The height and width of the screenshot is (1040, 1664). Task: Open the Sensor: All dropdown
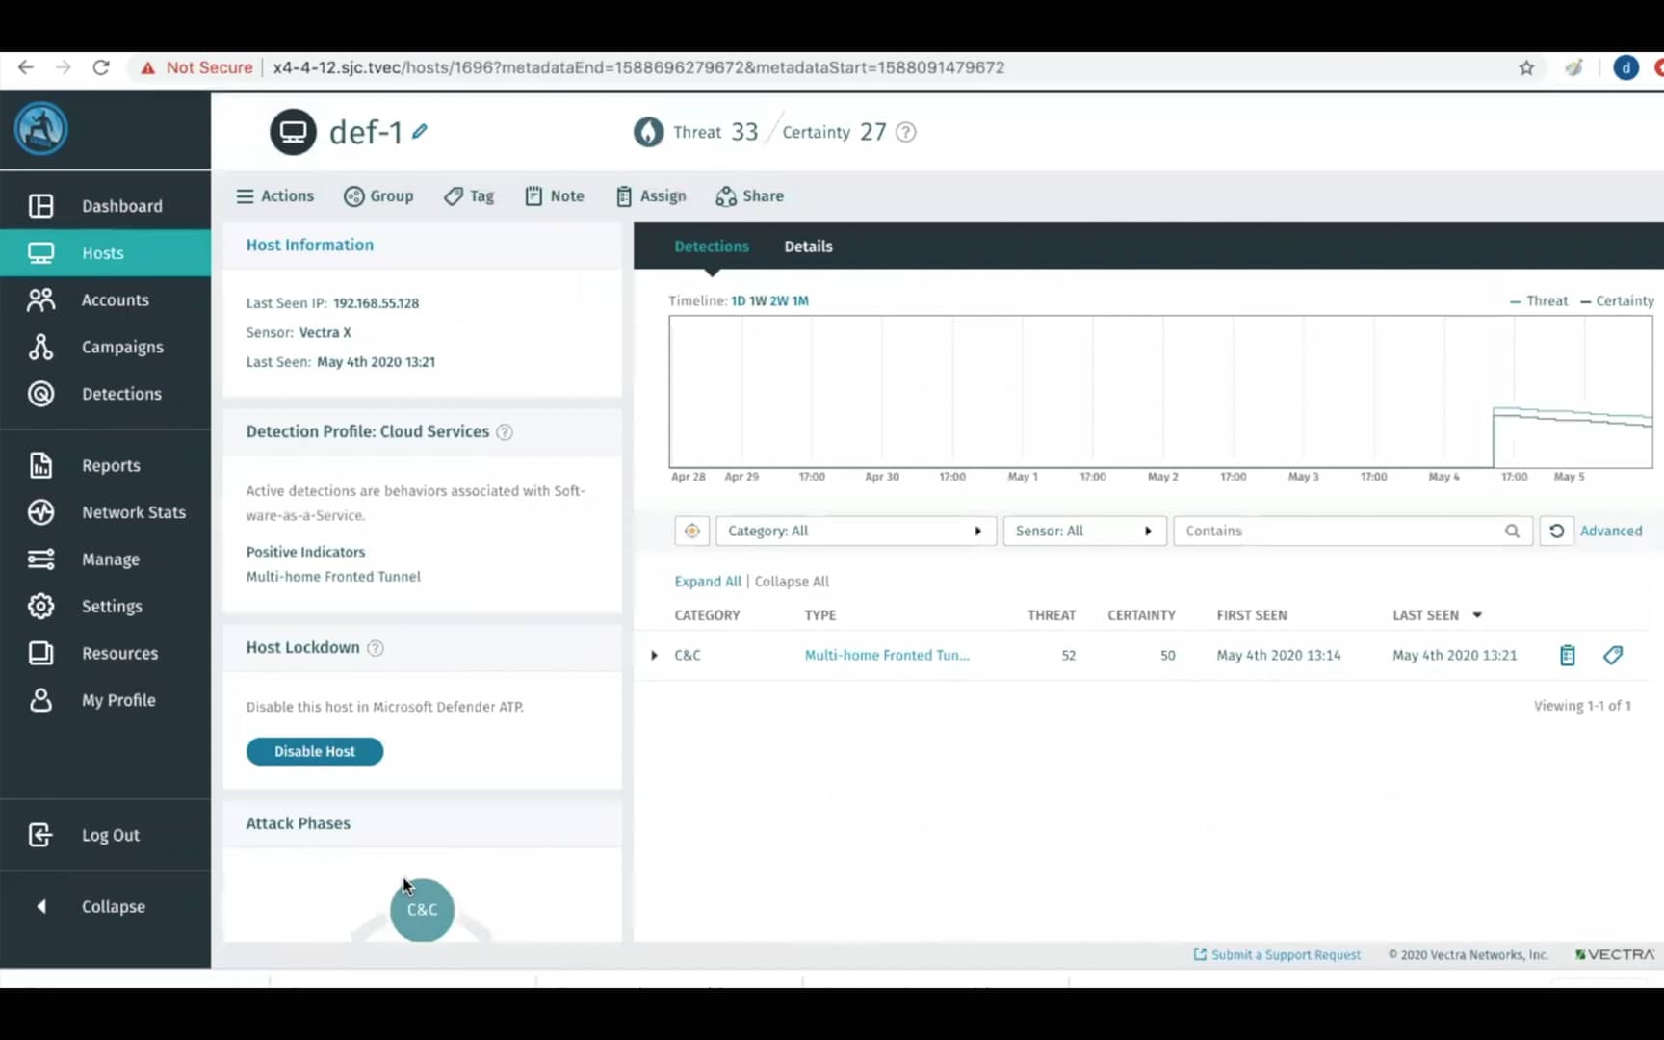point(1084,531)
